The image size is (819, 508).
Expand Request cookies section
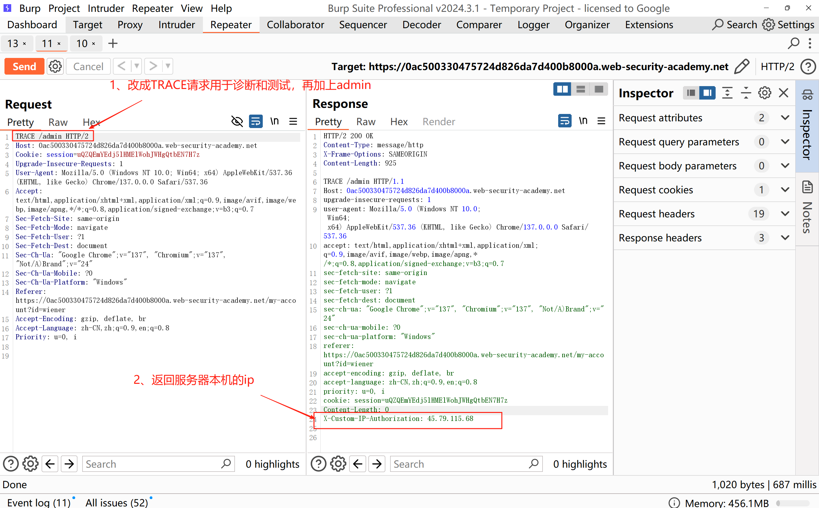[785, 190]
